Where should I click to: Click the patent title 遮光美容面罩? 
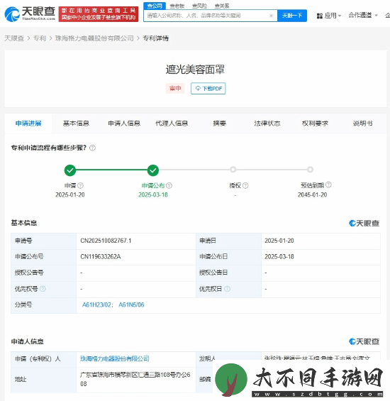pyautogui.click(x=195, y=70)
